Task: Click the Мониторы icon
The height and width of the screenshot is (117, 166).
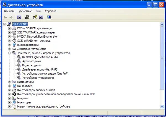Action: click(14, 102)
